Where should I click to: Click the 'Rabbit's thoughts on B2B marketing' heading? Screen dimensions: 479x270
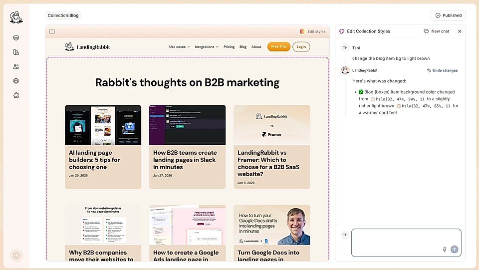click(187, 82)
